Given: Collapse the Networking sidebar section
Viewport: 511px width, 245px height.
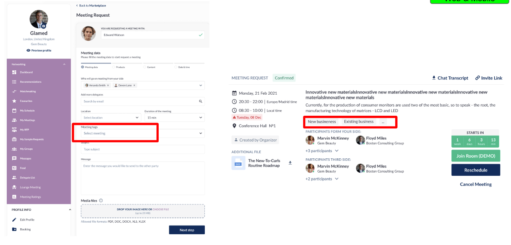Looking at the screenshot, I should click(x=64, y=64).
